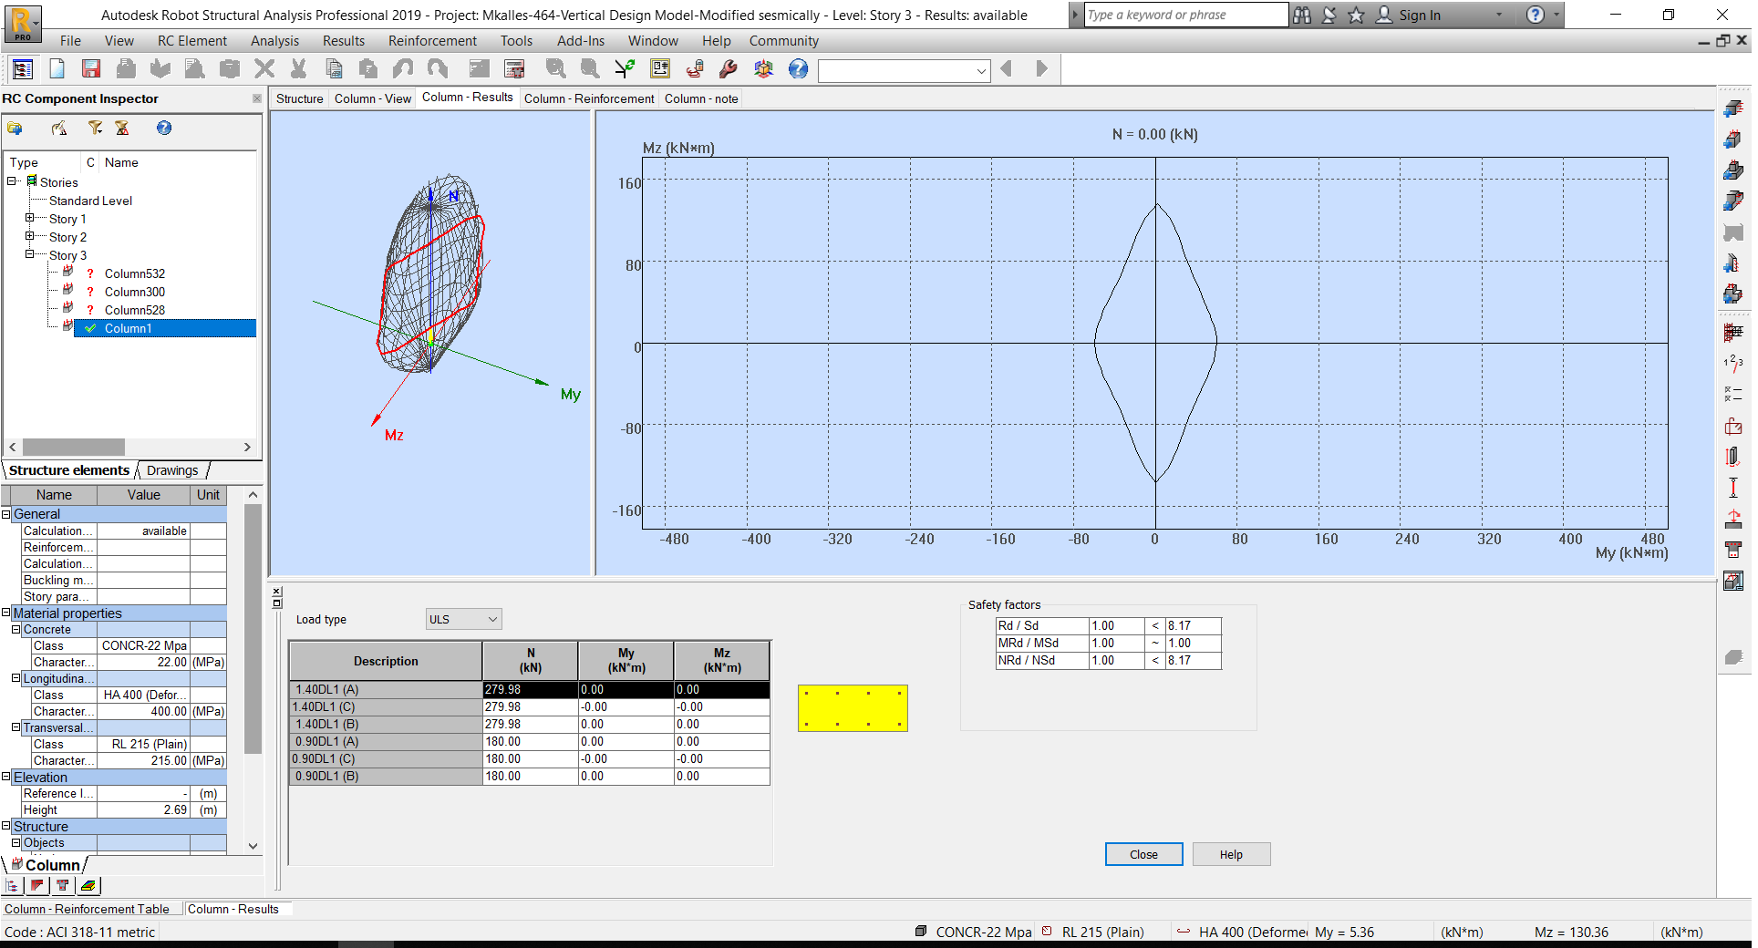Switch to the Column - Reinforcement tab
The height and width of the screenshot is (948, 1758).
pyautogui.click(x=589, y=98)
